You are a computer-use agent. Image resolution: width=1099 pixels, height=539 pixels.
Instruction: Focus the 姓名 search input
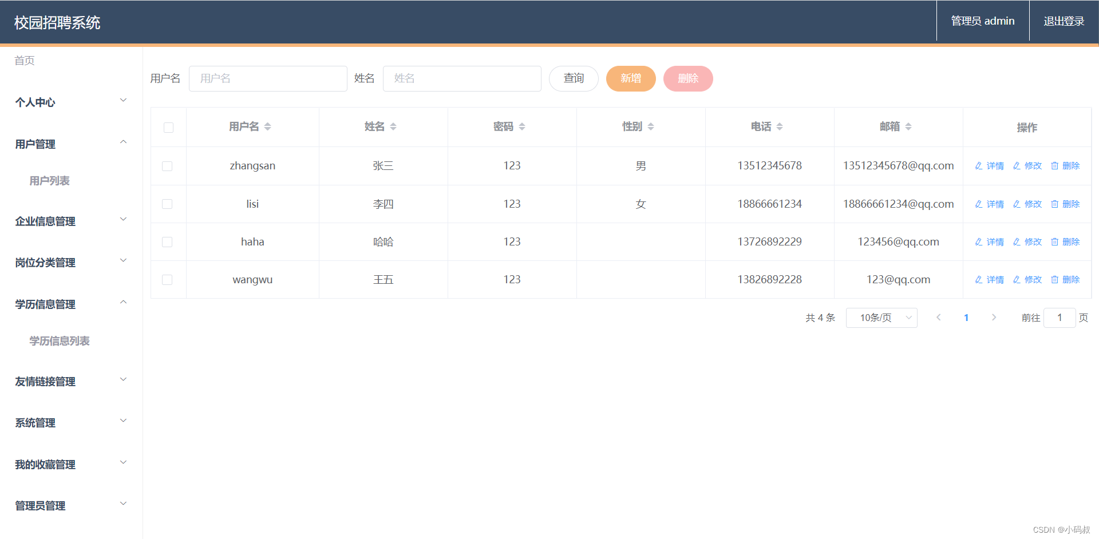(x=462, y=78)
